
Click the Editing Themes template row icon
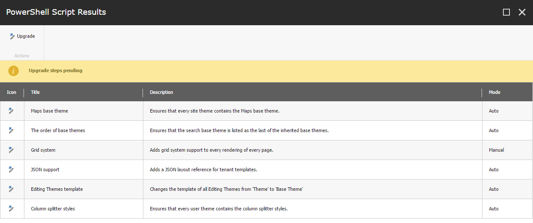pos(11,189)
